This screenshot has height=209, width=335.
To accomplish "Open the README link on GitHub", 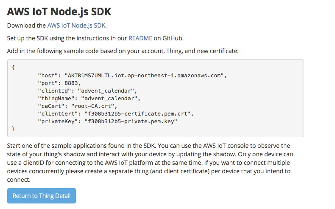I will click(140, 38).
